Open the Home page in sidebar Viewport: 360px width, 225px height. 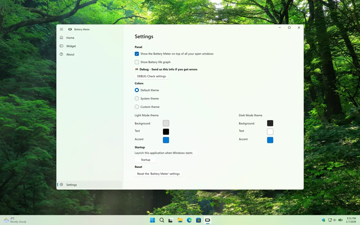pyautogui.click(x=70, y=38)
